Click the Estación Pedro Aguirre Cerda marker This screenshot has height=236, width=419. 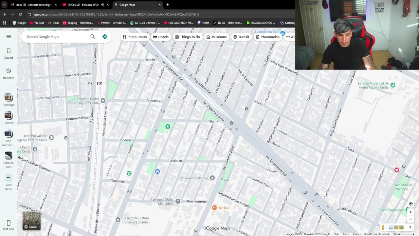tap(103, 100)
